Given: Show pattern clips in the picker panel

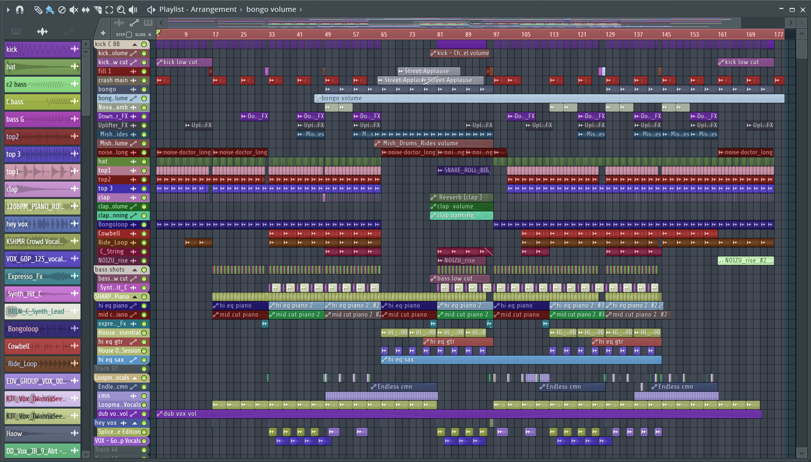Looking at the screenshot, I should point(15,32).
